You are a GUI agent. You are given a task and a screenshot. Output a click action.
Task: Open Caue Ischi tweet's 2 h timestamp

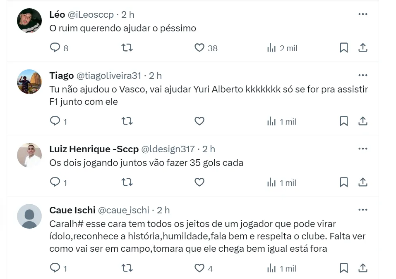[x=163, y=210]
